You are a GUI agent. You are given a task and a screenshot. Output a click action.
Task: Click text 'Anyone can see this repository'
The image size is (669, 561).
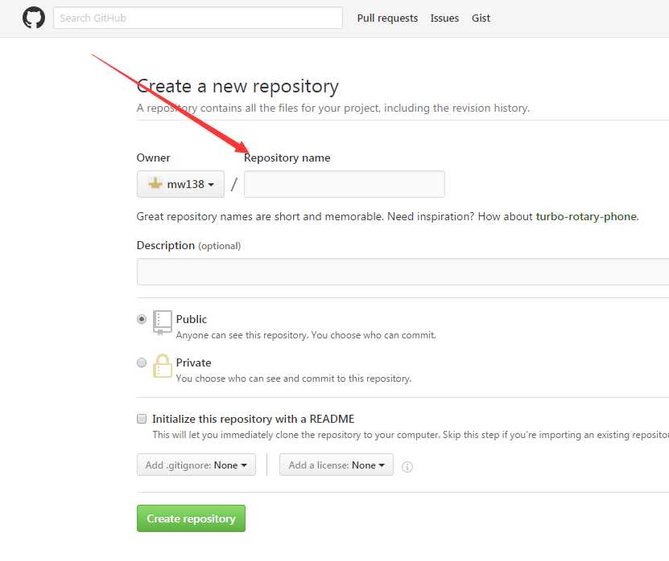[242, 335]
